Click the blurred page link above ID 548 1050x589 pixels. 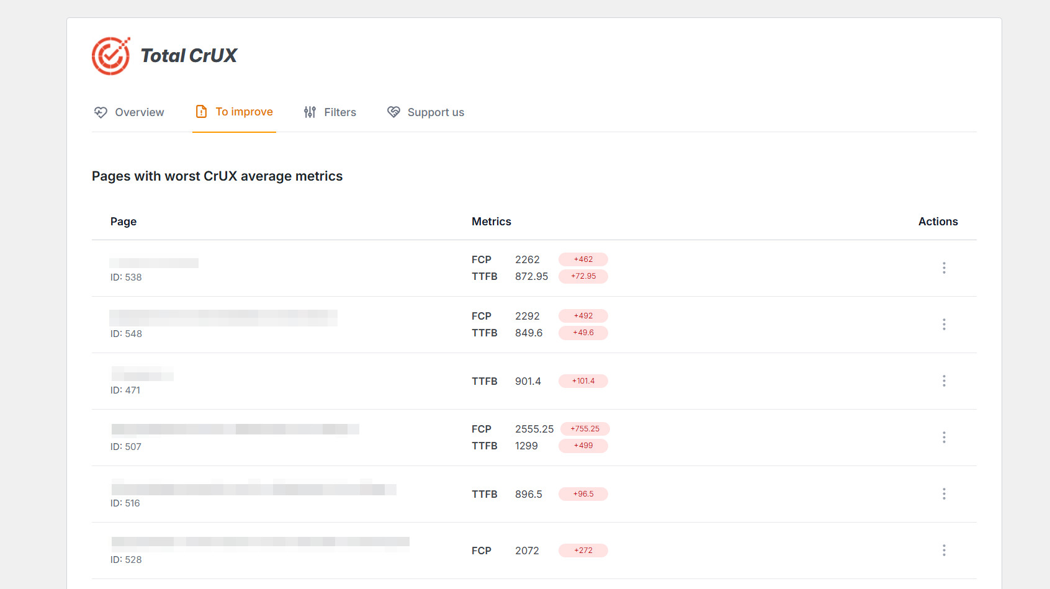[x=223, y=318]
